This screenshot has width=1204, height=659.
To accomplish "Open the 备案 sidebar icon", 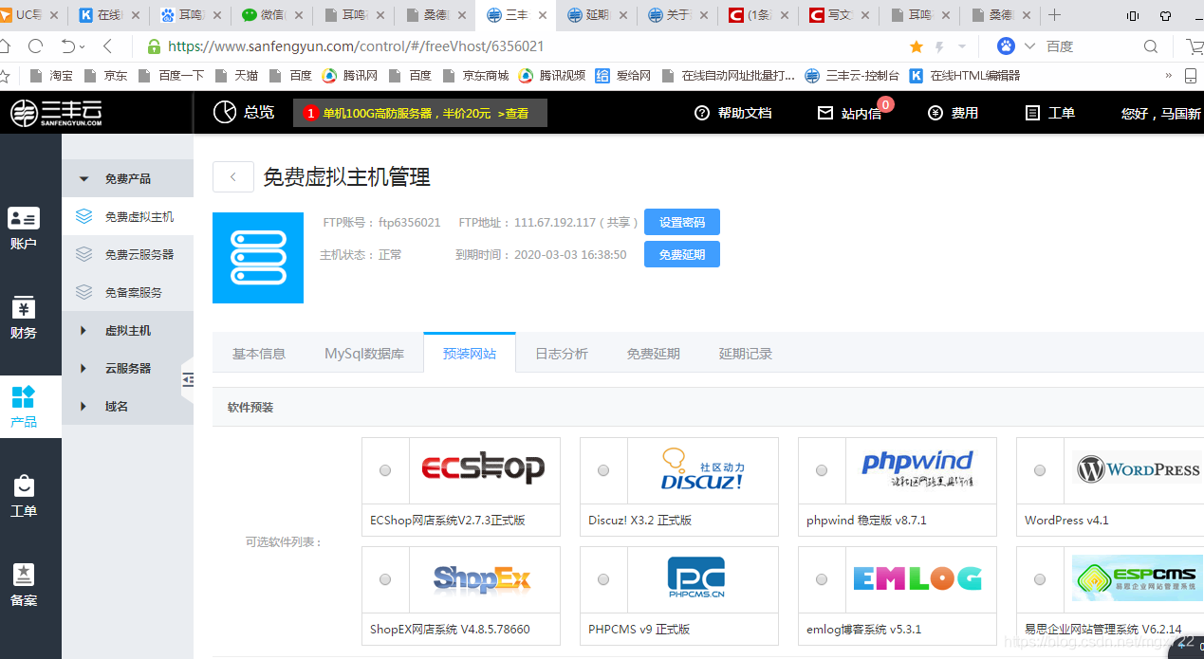I will click(24, 575).
